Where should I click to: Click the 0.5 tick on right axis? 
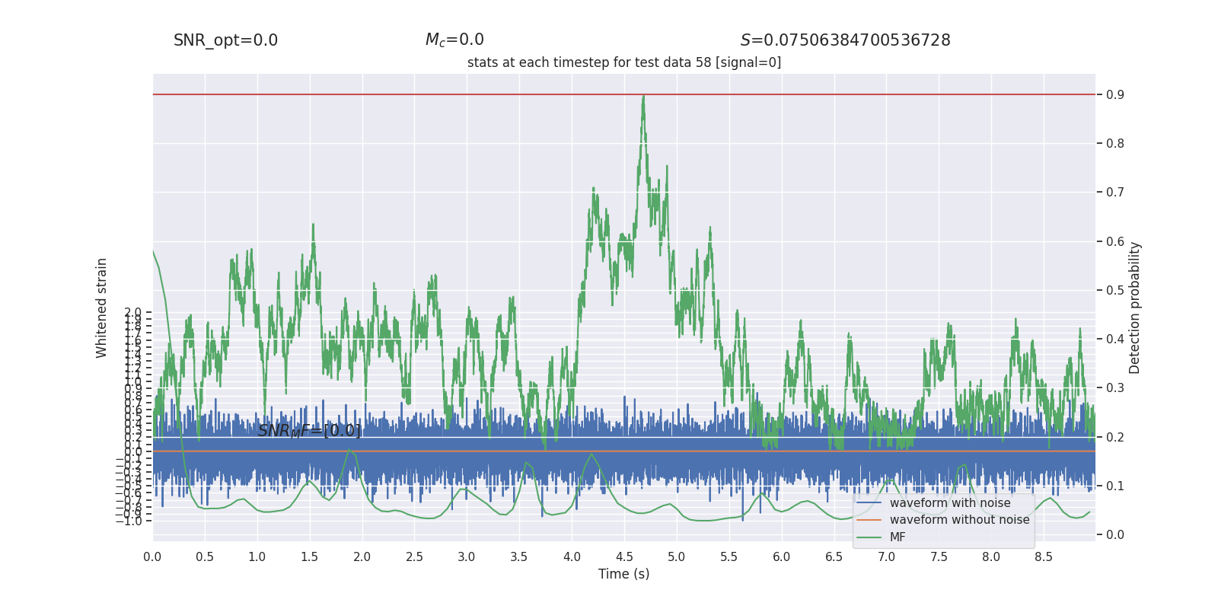(x=1115, y=291)
